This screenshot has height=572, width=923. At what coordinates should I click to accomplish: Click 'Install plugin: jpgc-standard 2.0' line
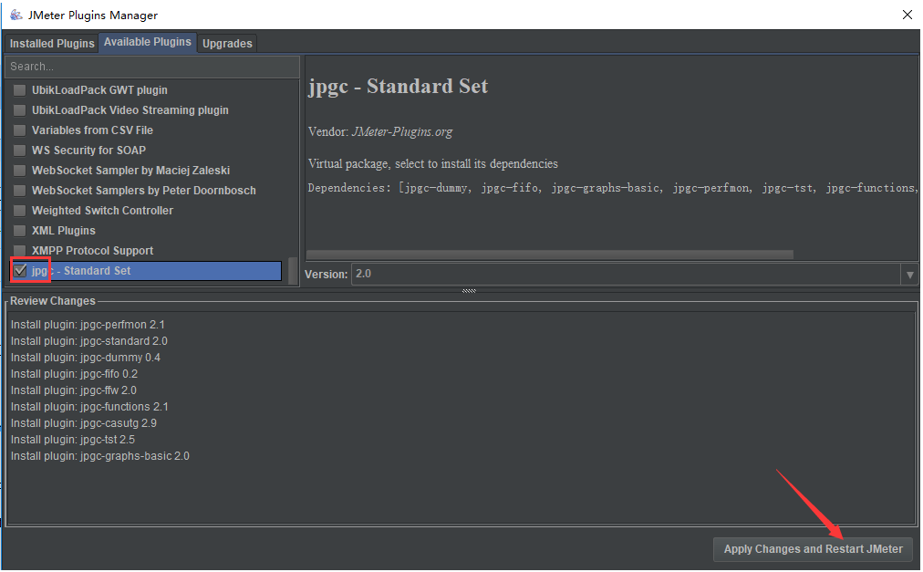click(88, 341)
